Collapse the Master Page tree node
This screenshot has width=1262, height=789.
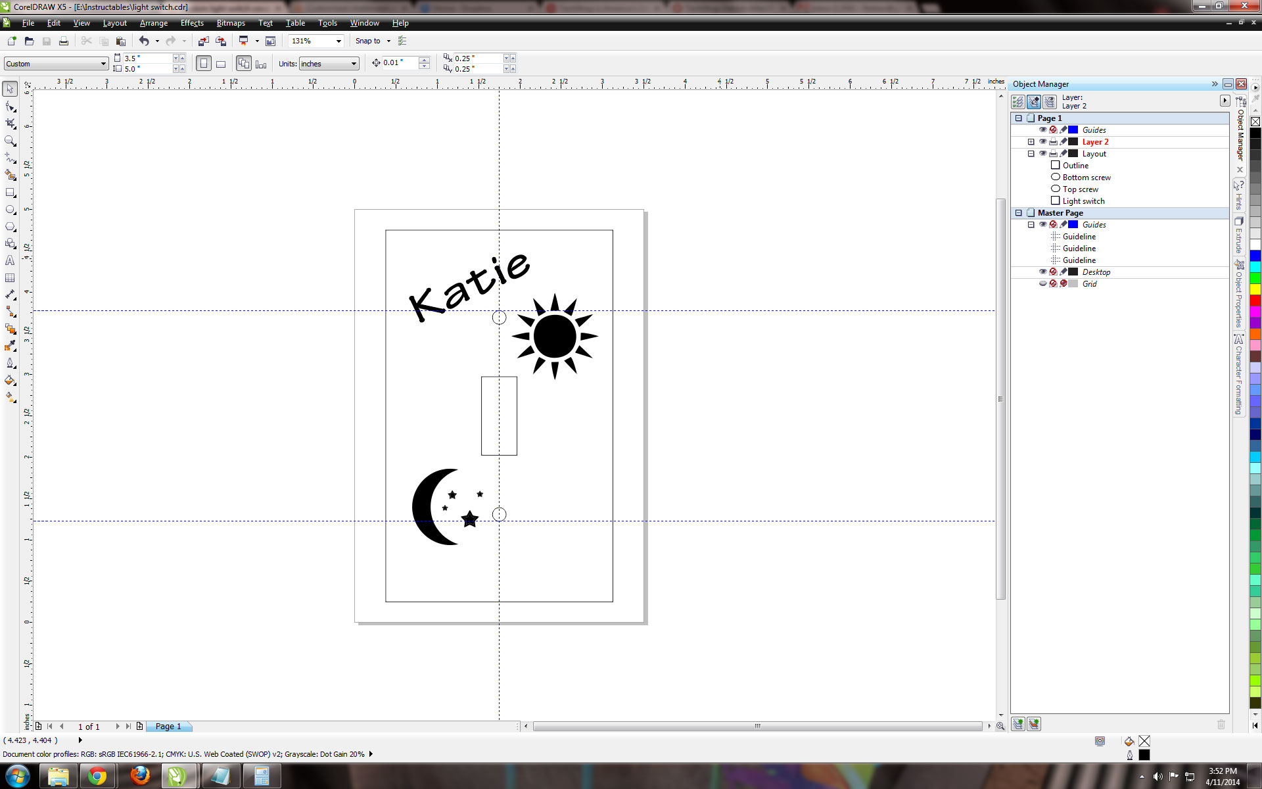click(1019, 213)
